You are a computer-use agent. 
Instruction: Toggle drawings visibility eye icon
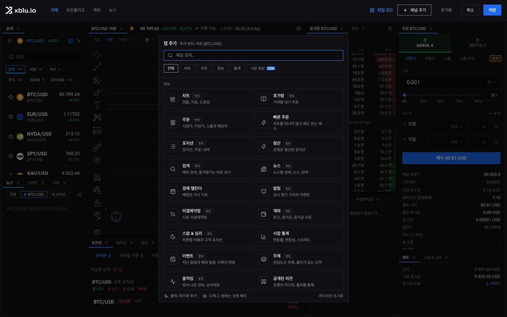pyautogui.click(x=97, y=215)
